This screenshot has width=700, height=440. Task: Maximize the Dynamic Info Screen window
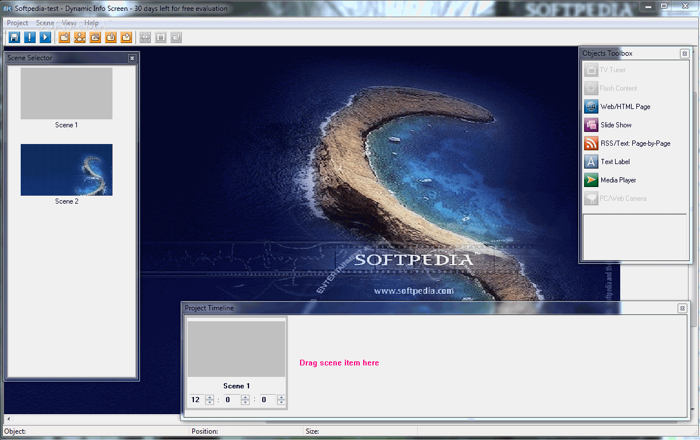(x=664, y=6)
